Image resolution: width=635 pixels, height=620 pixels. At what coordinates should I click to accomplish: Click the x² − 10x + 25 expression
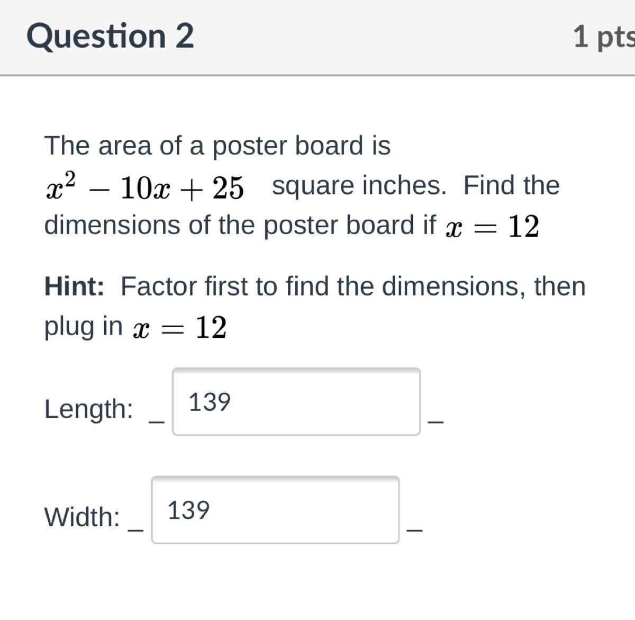(x=144, y=187)
